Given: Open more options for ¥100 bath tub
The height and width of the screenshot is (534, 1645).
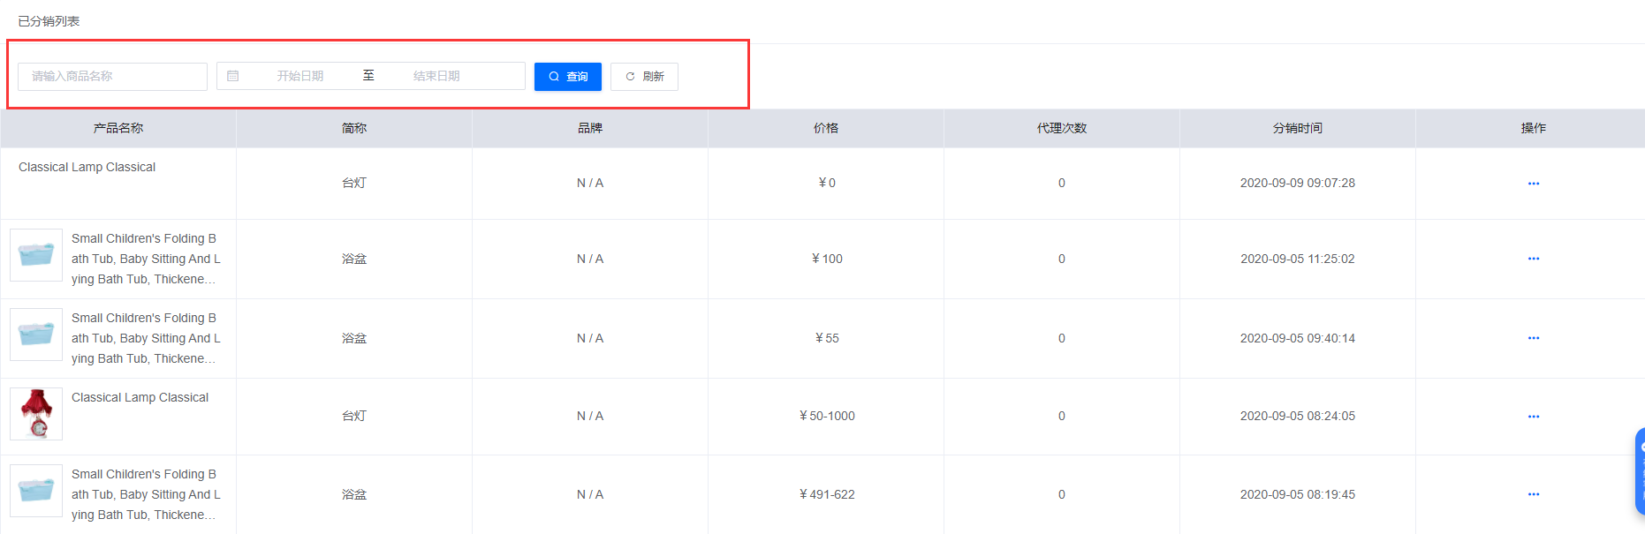Looking at the screenshot, I should (x=1533, y=259).
